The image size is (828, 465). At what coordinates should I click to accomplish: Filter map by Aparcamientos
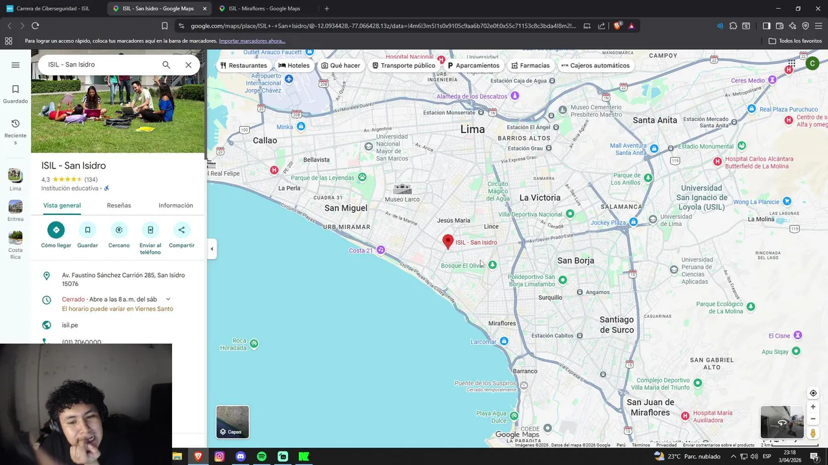point(474,65)
